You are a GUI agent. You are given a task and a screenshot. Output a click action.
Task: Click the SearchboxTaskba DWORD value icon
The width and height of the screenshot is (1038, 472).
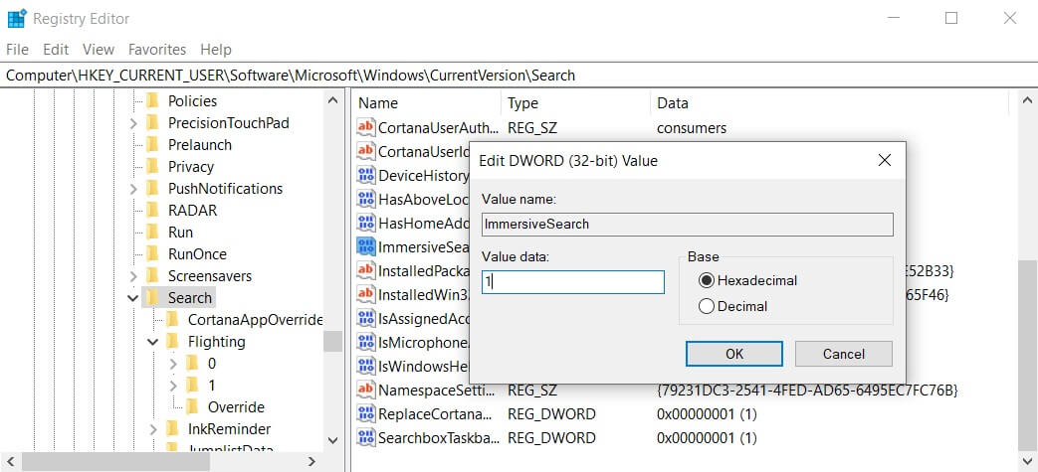coord(365,437)
